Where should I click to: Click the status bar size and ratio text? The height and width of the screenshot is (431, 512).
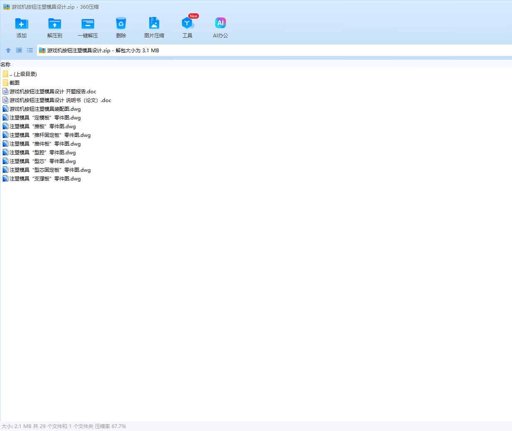[x=64, y=426]
